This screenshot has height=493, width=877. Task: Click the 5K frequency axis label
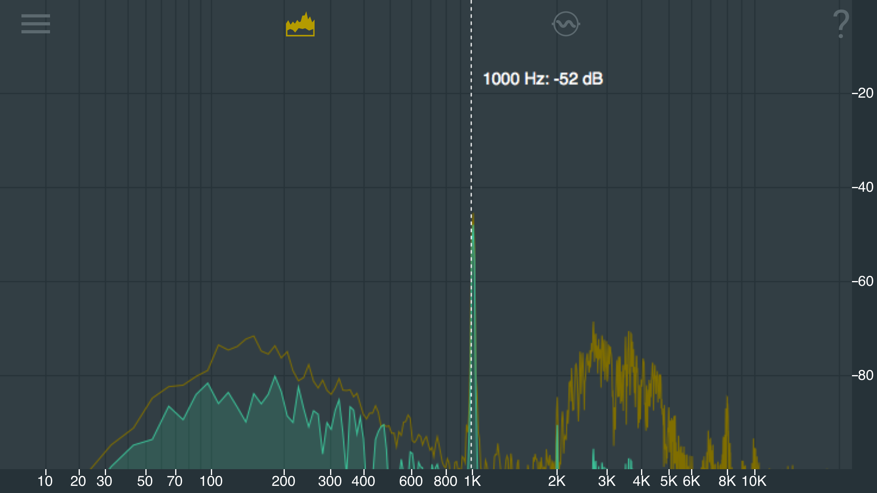pyautogui.click(x=668, y=481)
